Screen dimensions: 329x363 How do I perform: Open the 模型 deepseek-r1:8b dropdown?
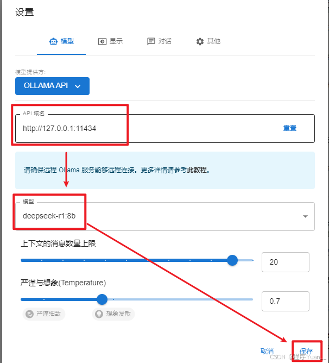point(165,216)
